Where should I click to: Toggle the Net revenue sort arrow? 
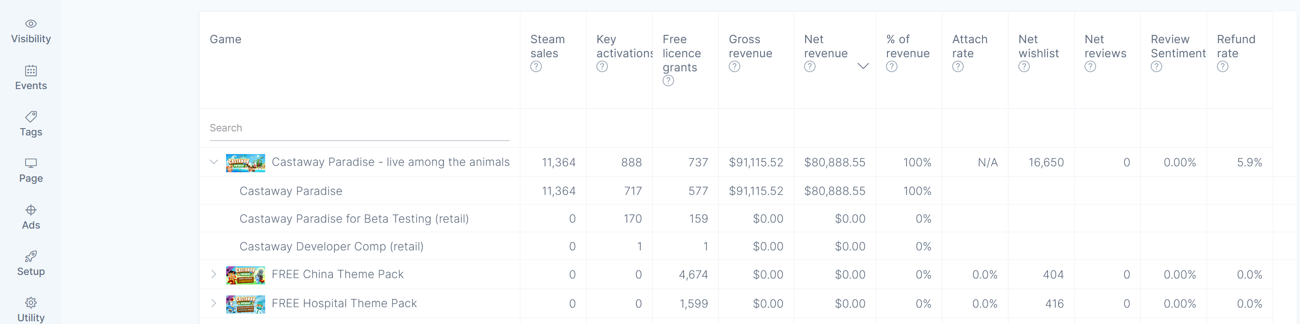click(863, 66)
